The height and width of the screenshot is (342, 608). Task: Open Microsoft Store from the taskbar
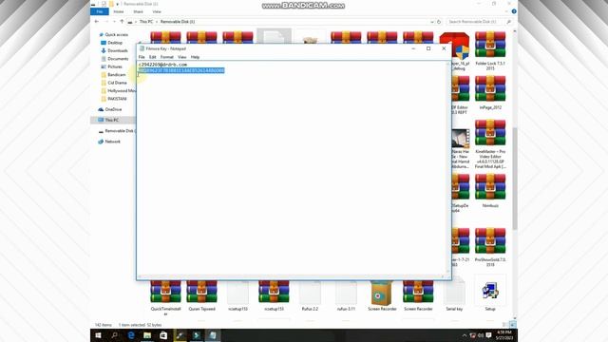pyautogui.click(x=163, y=335)
